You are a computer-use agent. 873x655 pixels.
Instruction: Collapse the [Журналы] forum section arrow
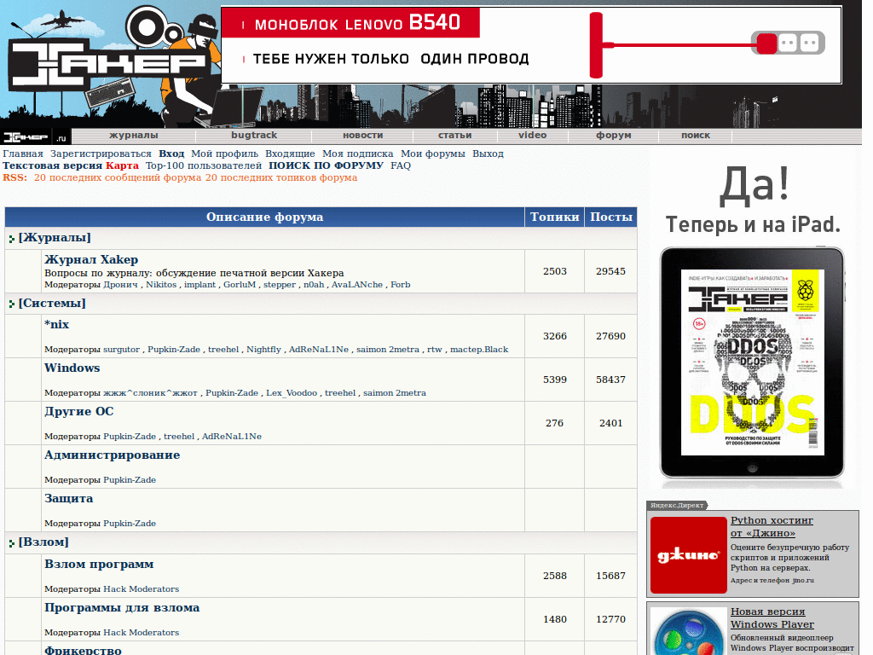point(11,238)
